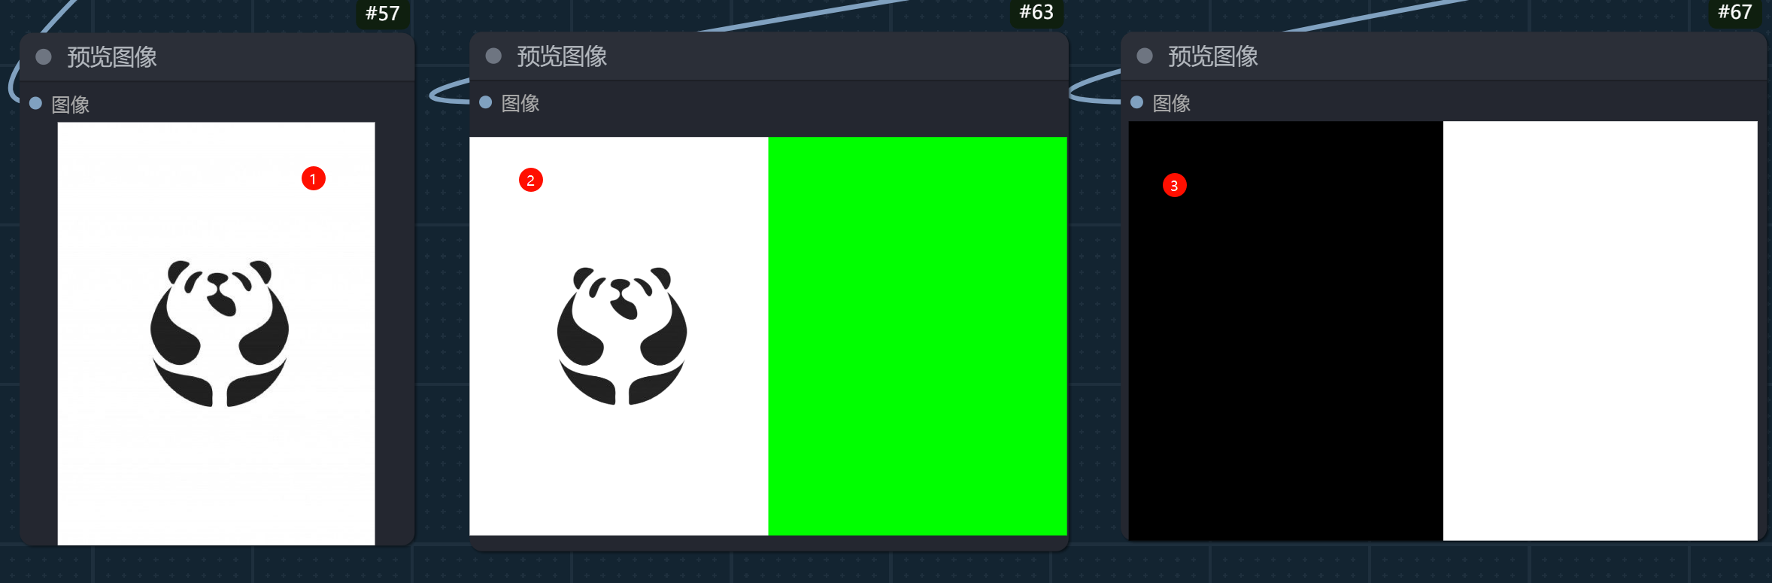
Task: Select the 预览图像 title of node #63
Action: click(562, 56)
